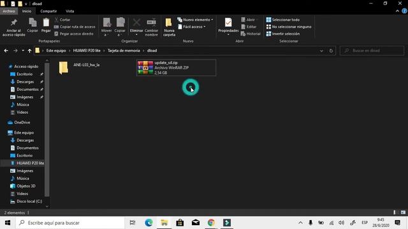Viewport: 408px width, 229px height.
Task: Open Fácil acceso dropdown
Action: 192,27
